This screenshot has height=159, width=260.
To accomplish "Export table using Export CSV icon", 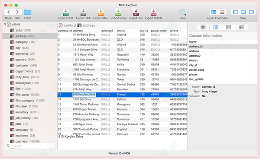I will [66, 12].
